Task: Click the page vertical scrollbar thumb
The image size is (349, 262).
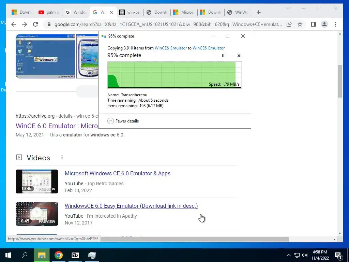Action: click(340, 81)
